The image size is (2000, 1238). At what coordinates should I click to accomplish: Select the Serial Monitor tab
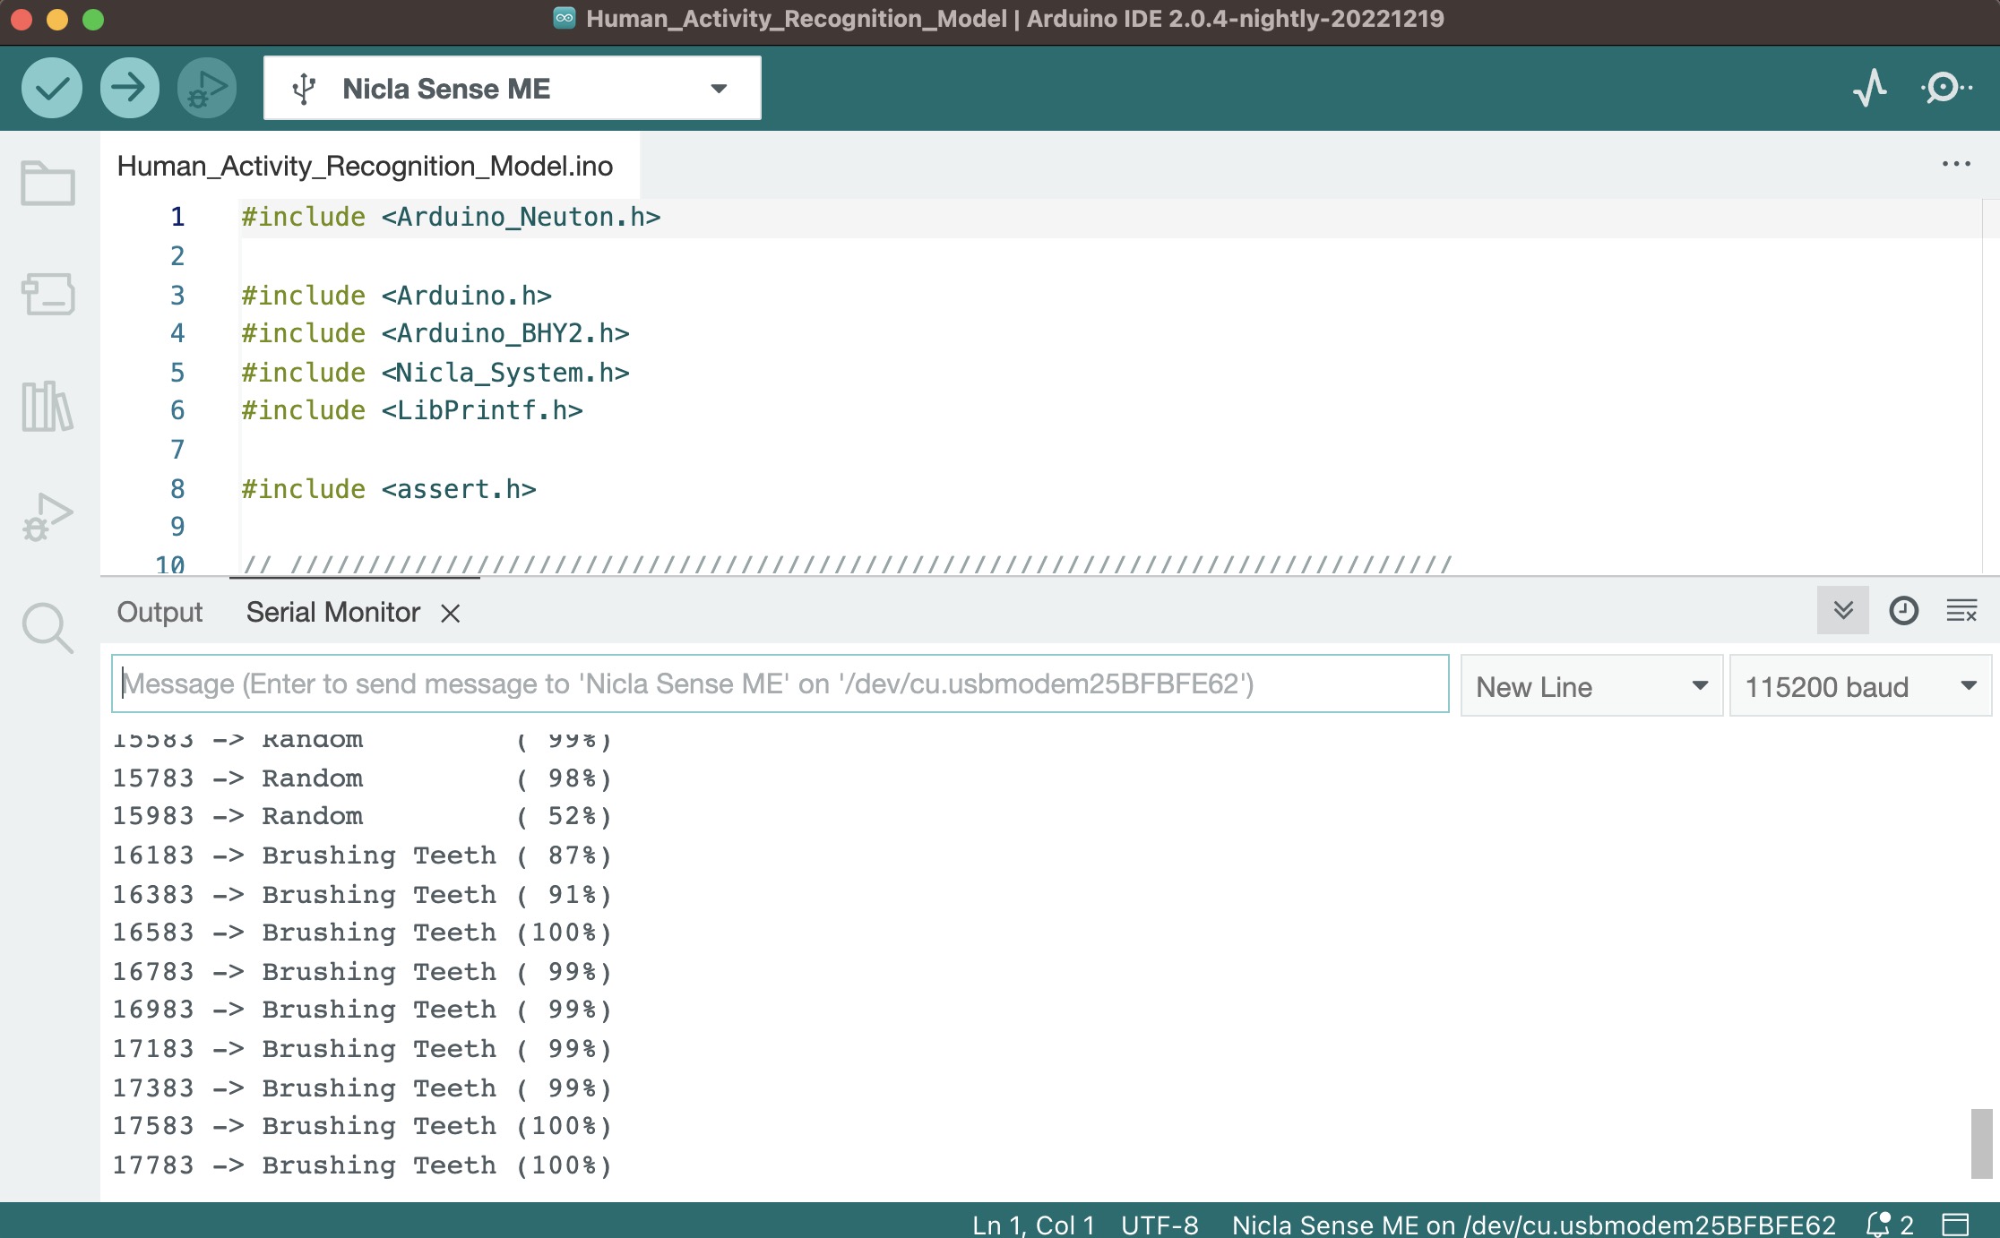332,612
